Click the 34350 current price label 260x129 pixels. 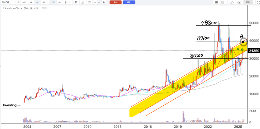[254, 51]
